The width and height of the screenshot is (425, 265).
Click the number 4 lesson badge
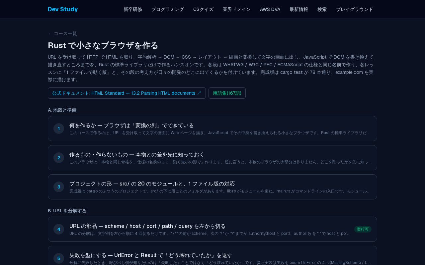[x=59, y=229]
